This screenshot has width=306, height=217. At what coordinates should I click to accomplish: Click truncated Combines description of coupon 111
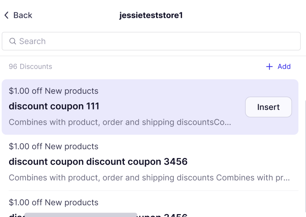(x=120, y=122)
